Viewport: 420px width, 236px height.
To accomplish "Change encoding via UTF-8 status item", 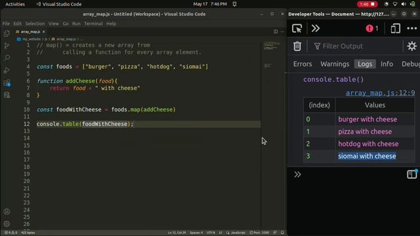I will click(211, 233).
